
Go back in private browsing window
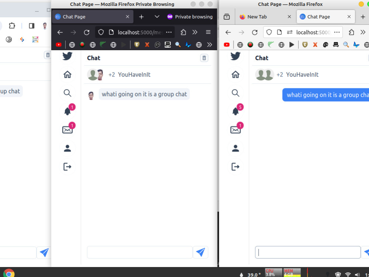pos(60,32)
